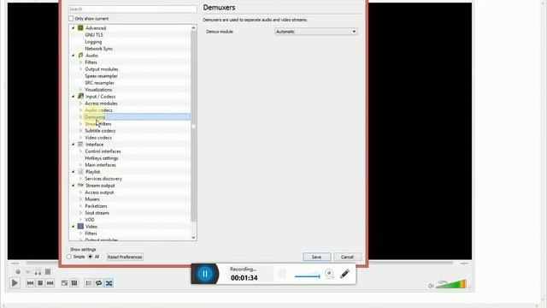The width and height of the screenshot is (547, 308).
Task: Click the Advanced category icon in tree
Action: [x=80, y=28]
